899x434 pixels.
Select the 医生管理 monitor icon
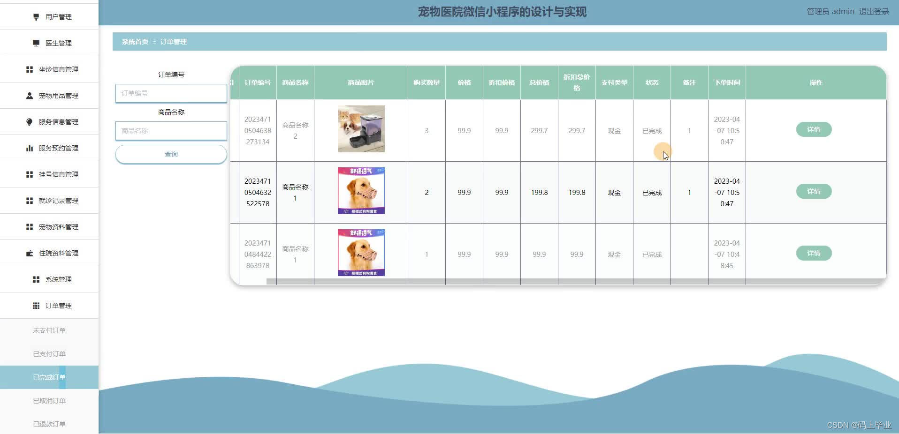[x=35, y=43]
